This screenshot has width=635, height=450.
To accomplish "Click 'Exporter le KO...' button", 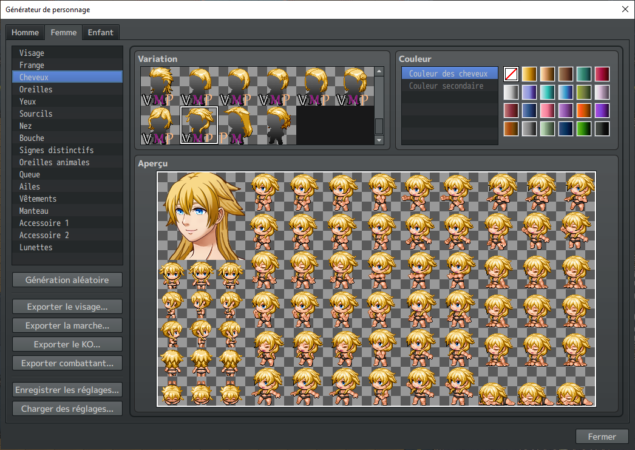I will [67, 344].
